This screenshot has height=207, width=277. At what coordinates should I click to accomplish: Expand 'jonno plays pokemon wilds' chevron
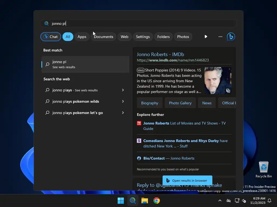(x=123, y=101)
